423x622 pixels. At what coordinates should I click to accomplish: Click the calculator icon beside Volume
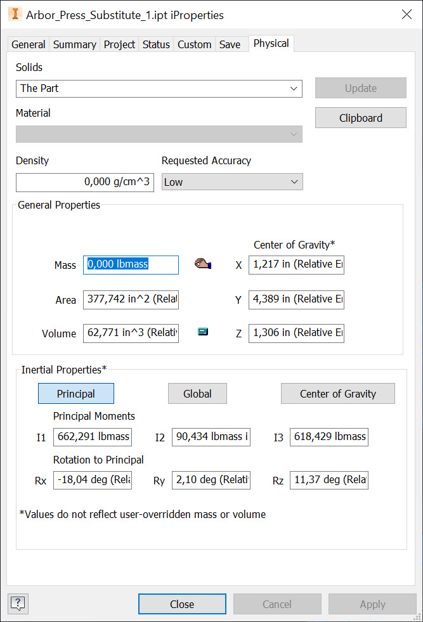click(x=202, y=330)
